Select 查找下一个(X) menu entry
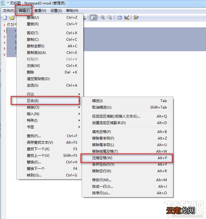206x219 pixels. (49, 149)
